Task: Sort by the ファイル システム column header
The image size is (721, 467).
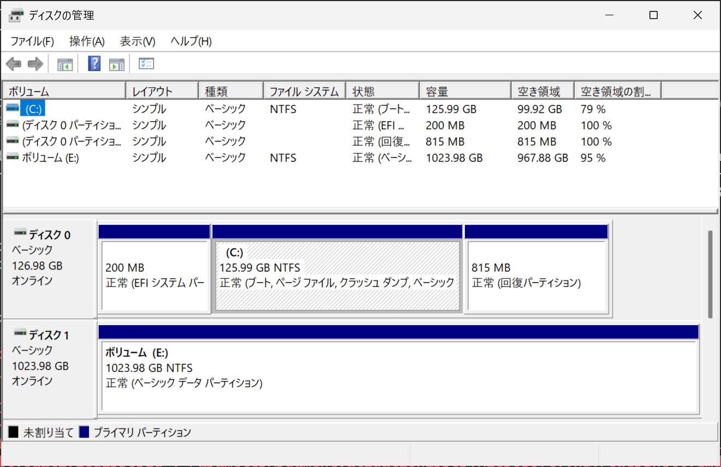Action: coord(305,91)
